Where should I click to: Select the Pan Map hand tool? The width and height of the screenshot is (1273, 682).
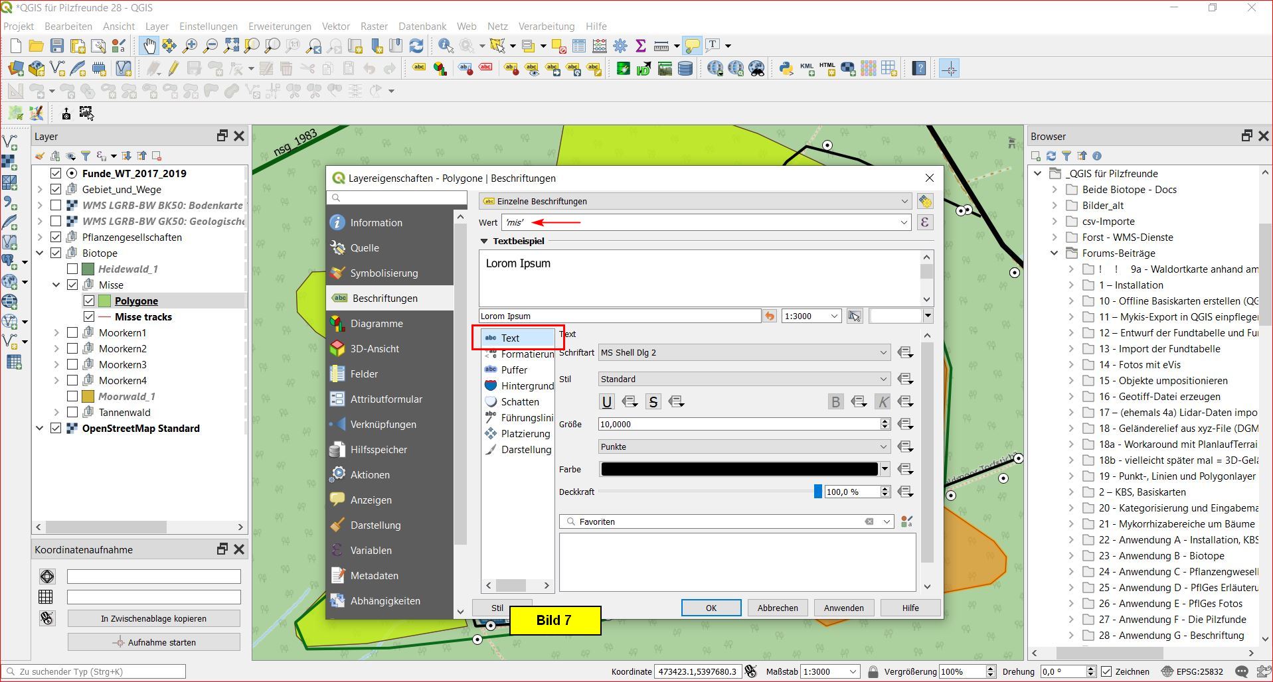click(149, 46)
